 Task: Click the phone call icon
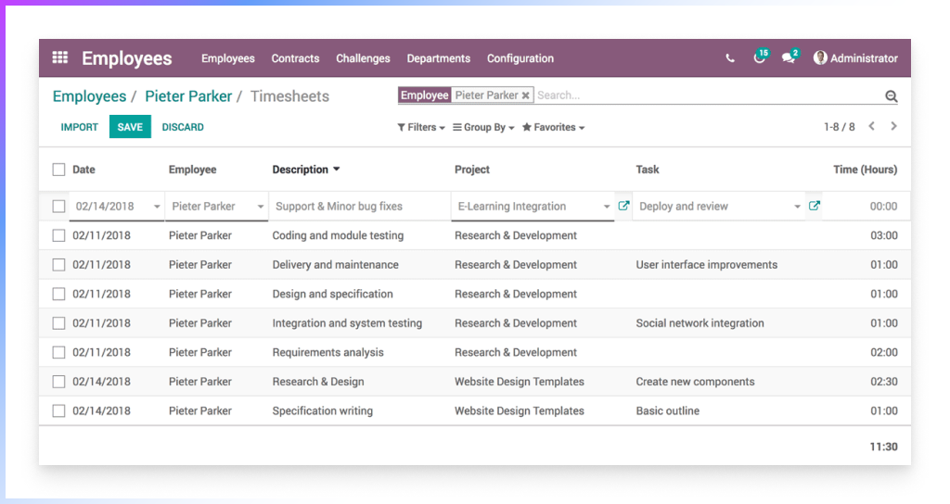(x=730, y=58)
